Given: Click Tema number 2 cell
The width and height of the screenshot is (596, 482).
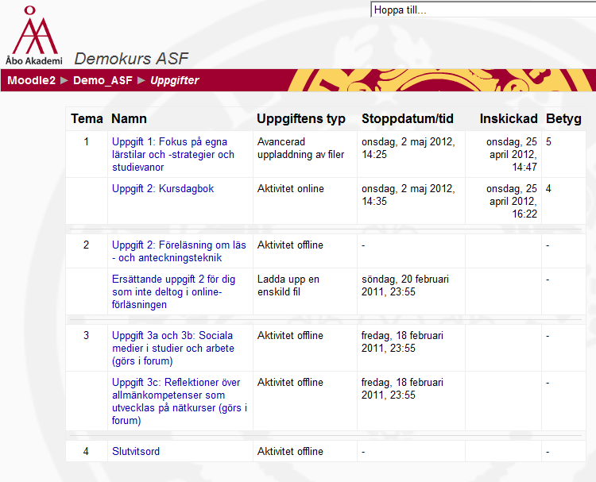Looking at the screenshot, I should coord(87,245).
